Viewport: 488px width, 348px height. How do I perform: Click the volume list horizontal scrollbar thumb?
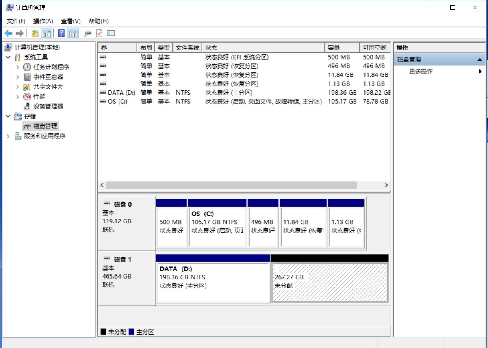click(x=231, y=185)
